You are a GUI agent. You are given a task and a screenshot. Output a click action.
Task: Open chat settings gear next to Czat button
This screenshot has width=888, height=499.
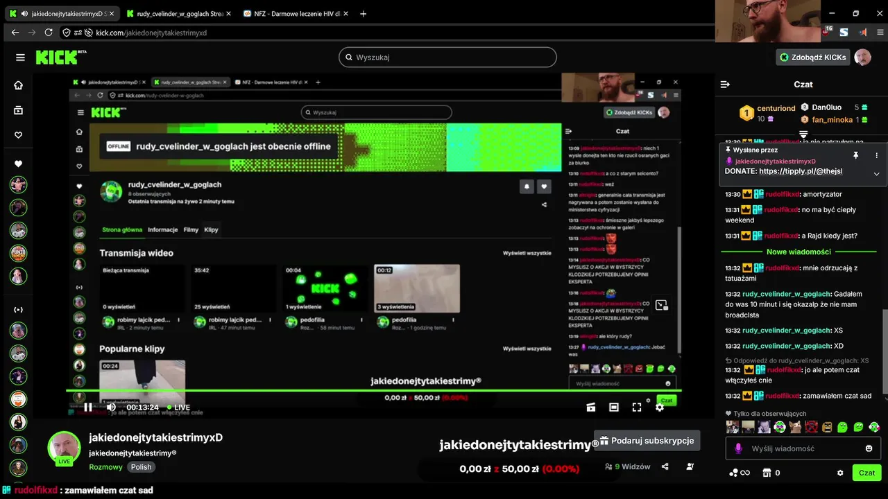click(x=840, y=473)
